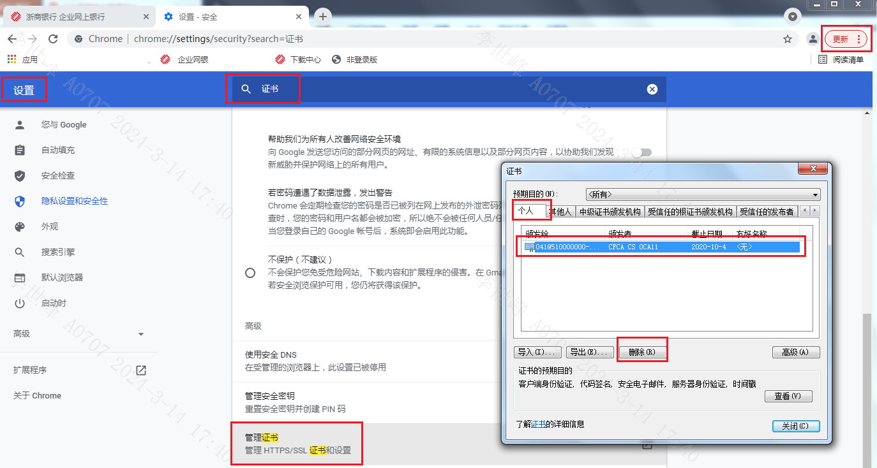Open Privacy and security in the sidebar
This screenshot has height=468, width=877.
point(75,201)
